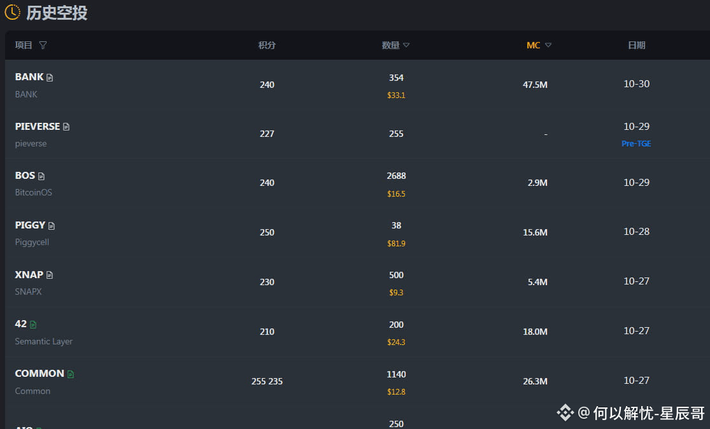Screen dimensions: 710x429
Task: Open the 项目 filter funnel icon
Action: click(43, 45)
